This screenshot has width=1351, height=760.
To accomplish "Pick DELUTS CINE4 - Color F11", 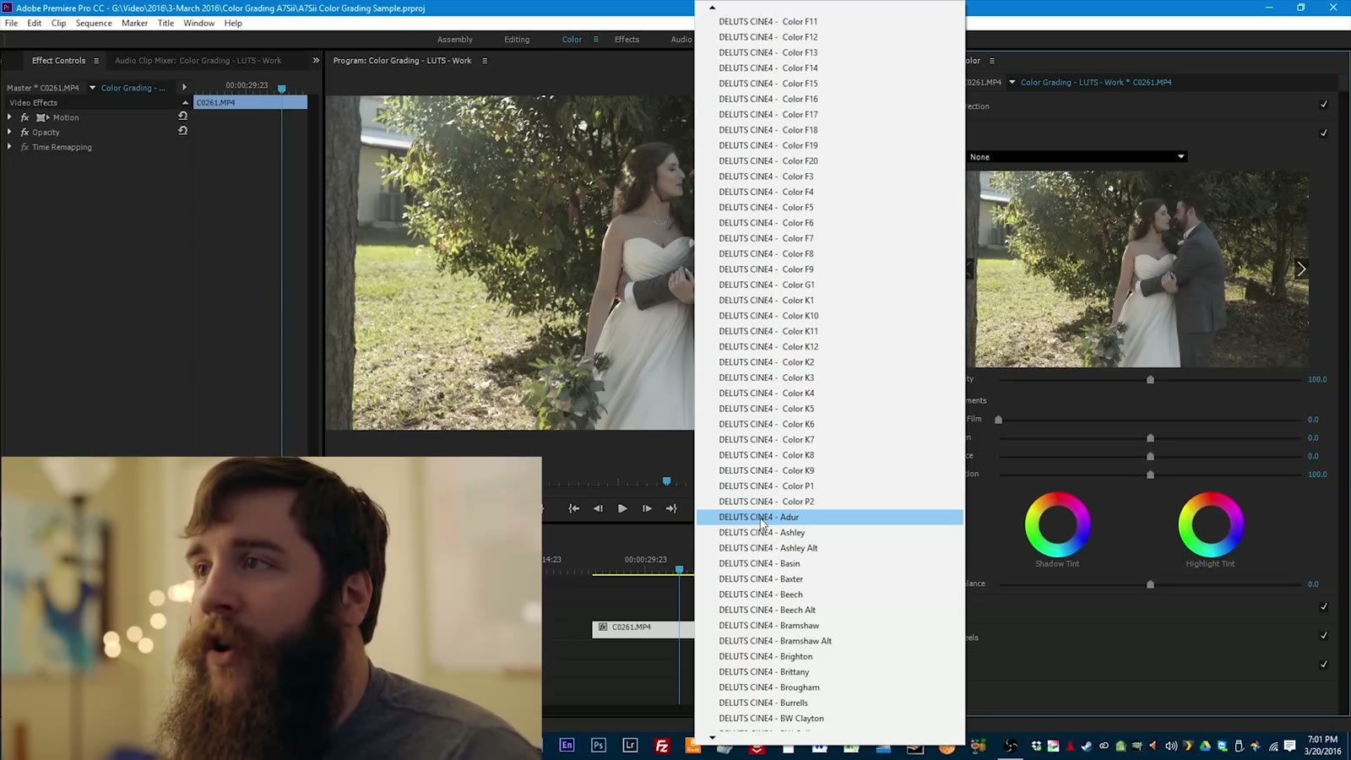I will pos(829,22).
